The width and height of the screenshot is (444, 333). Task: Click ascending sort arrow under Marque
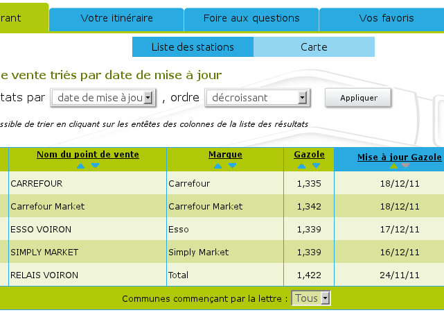[217, 166]
